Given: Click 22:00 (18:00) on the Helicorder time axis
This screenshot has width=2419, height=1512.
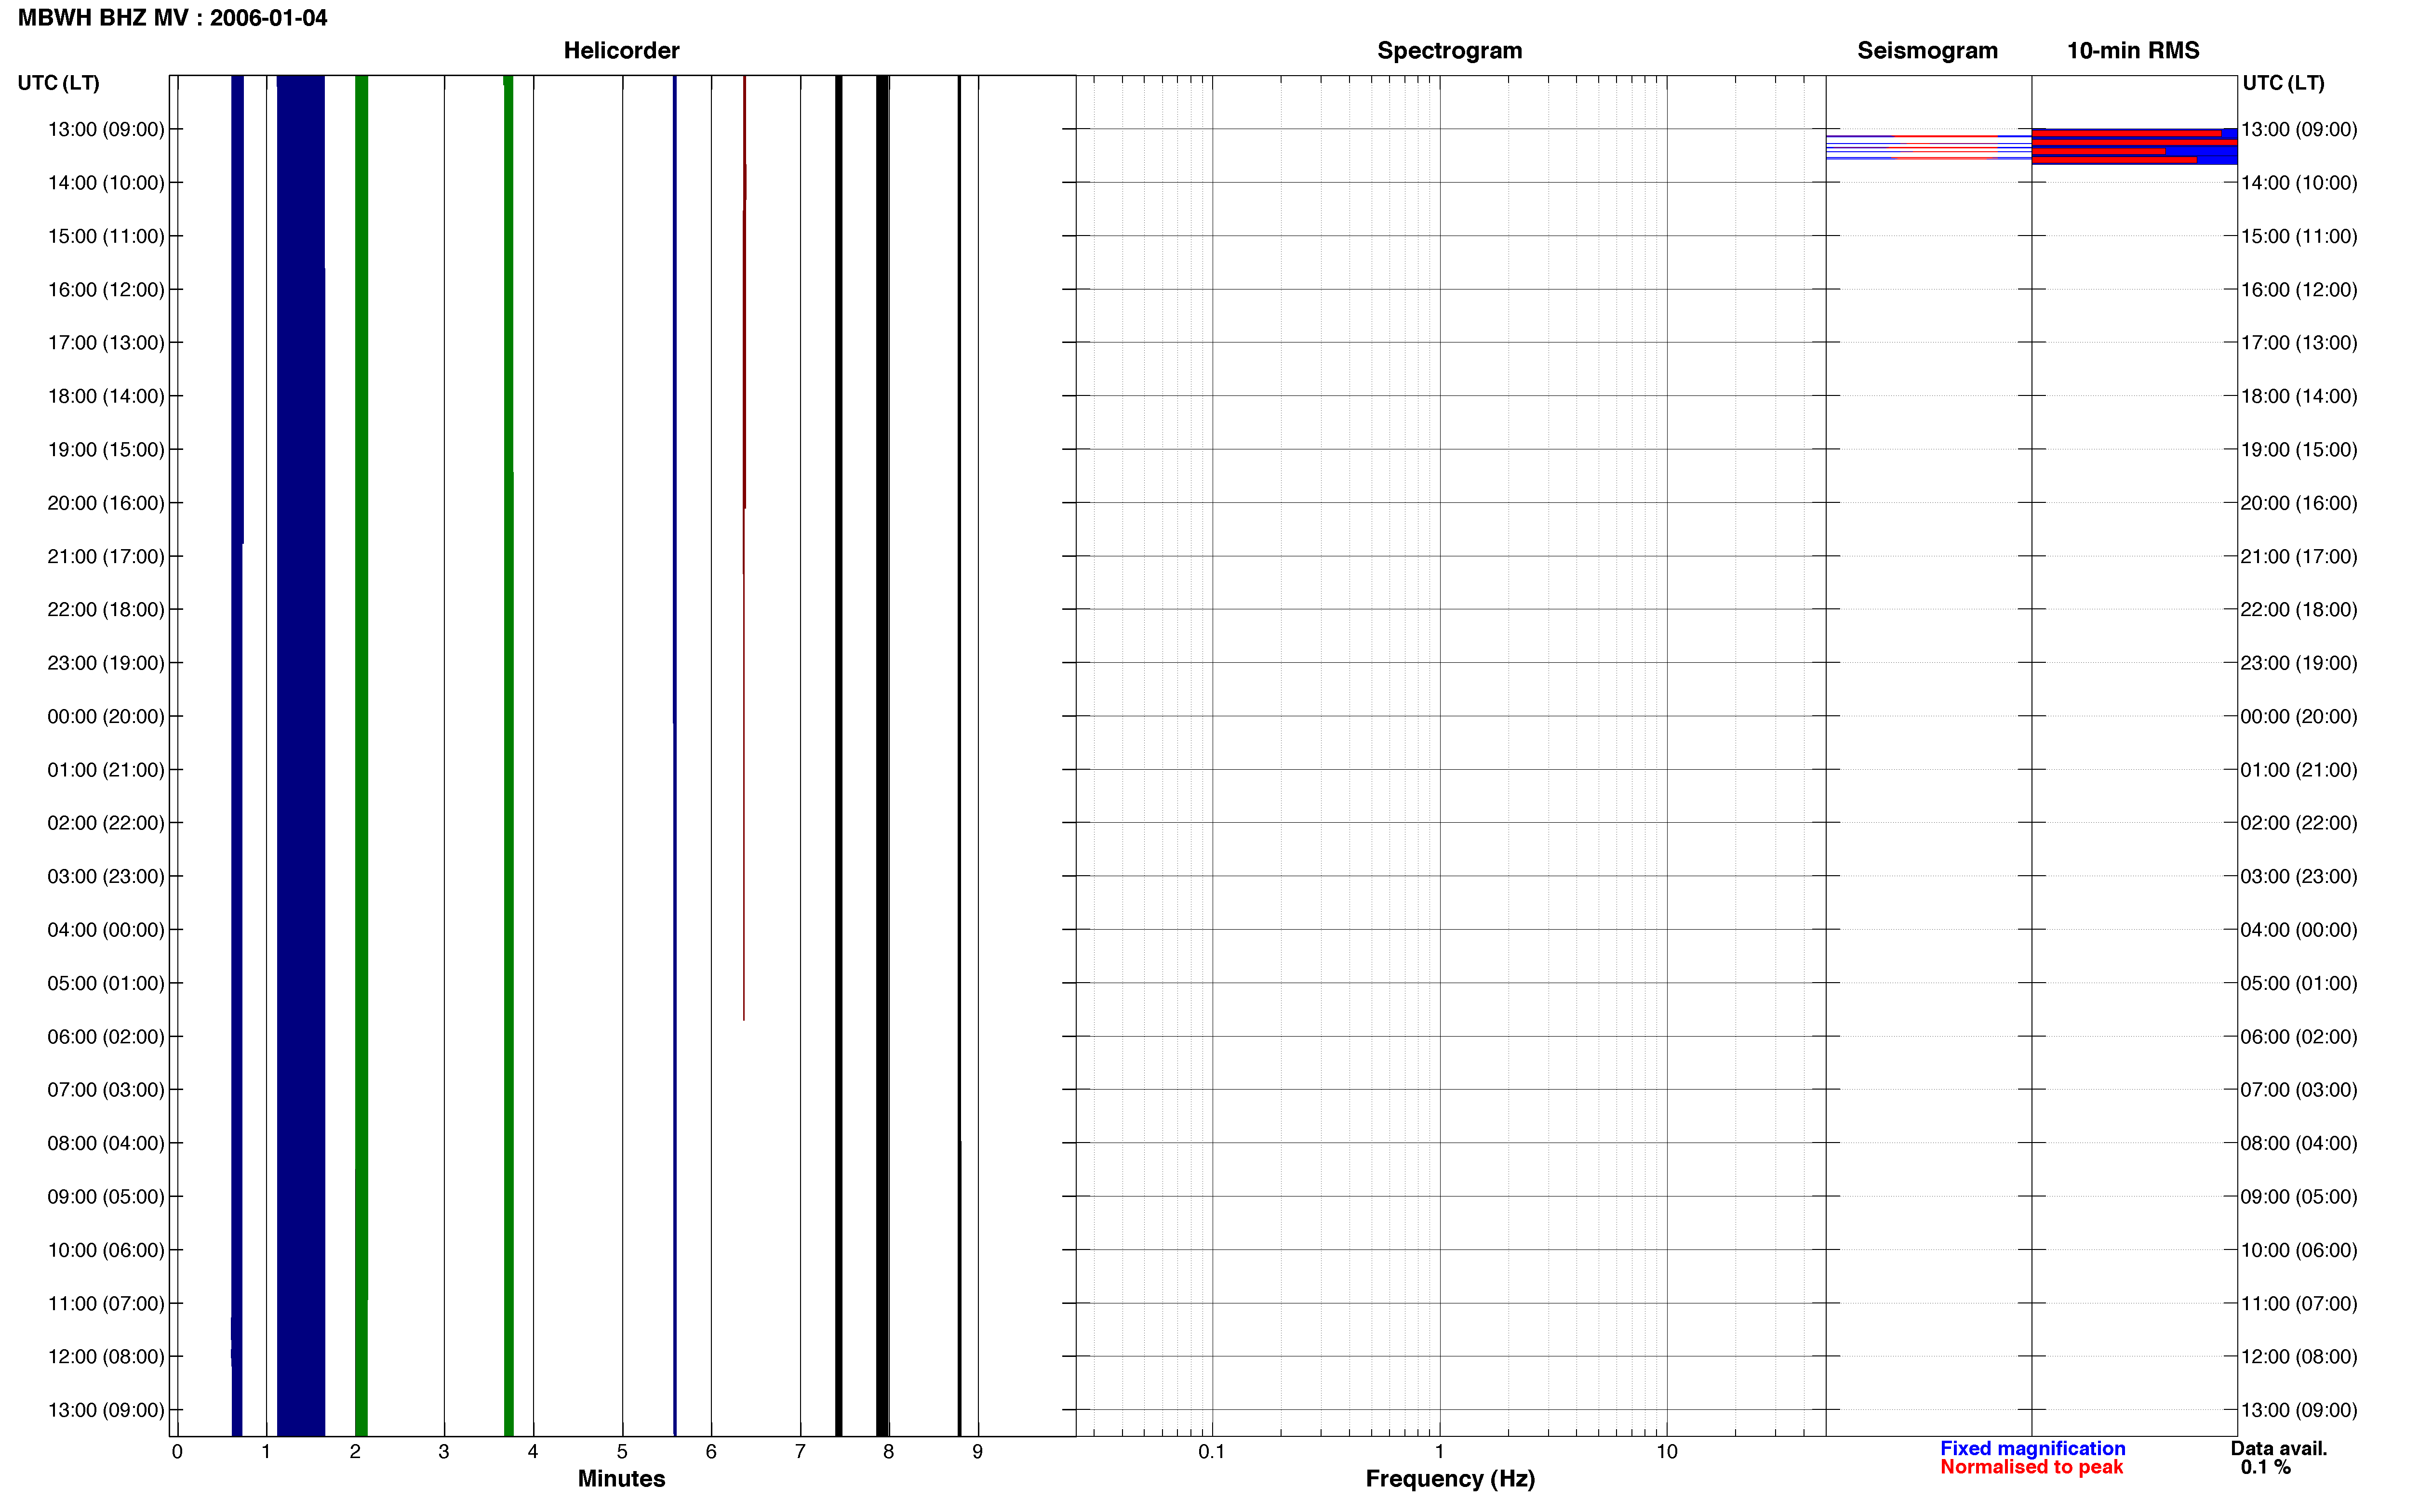Looking at the screenshot, I should click(x=106, y=610).
